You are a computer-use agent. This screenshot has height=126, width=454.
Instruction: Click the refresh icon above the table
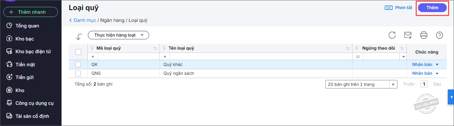(392, 35)
